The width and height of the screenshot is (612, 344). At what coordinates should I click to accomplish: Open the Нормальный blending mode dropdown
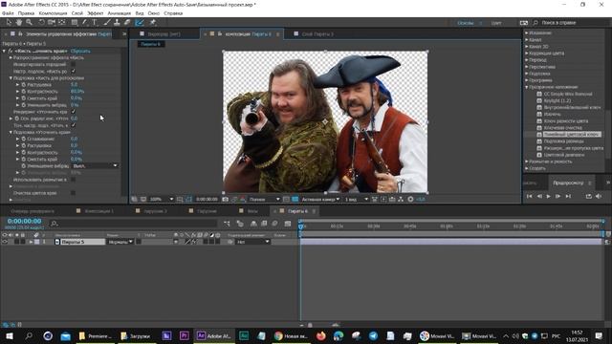pyautogui.click(x=120, y=242)
